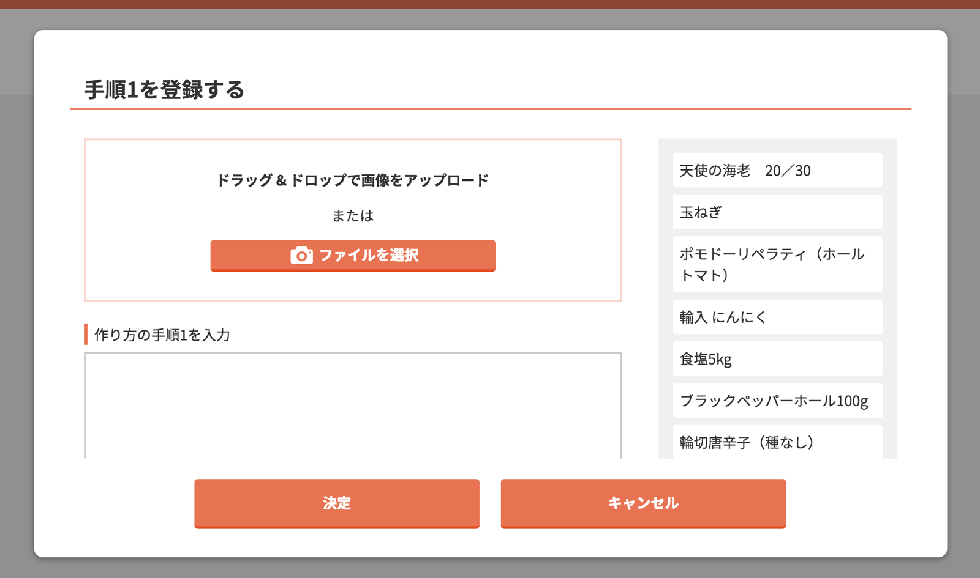The height and width of the screenshot is (578, 980).
Task: Click the または text in upload area
Action: 353,216
